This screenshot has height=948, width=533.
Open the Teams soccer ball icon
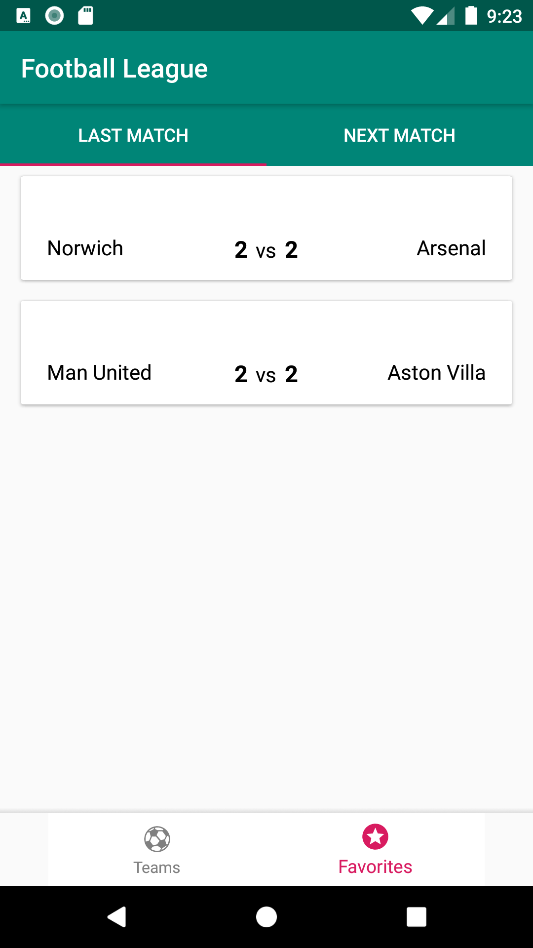coord(157,839)
